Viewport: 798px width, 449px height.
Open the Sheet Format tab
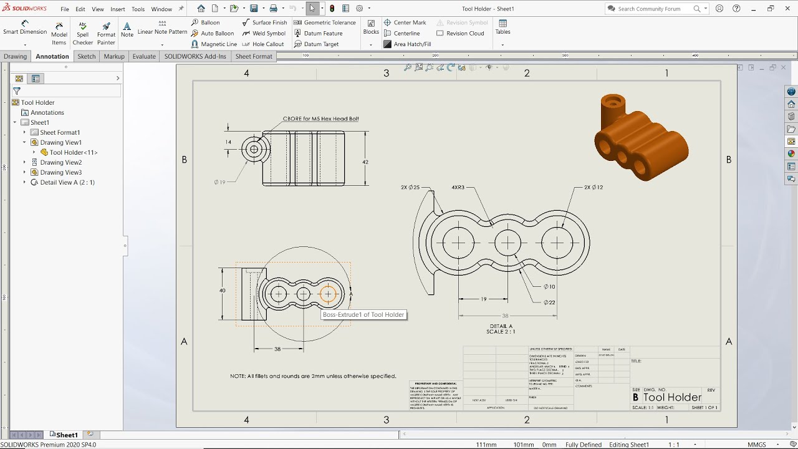254,56
